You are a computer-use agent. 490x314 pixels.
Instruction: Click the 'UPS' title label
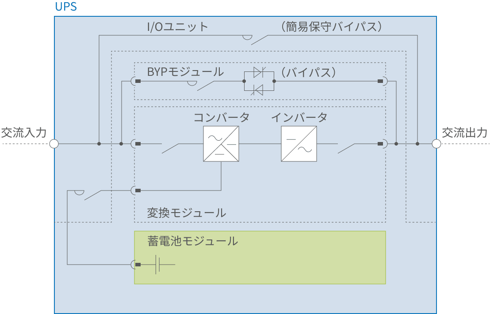point(66,7)
